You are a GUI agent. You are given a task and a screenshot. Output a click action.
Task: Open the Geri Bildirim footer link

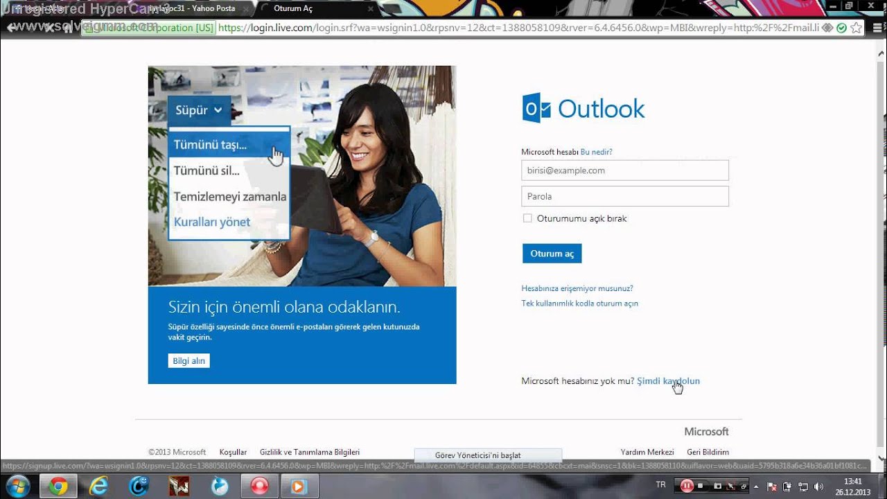(x=708, y=452)
